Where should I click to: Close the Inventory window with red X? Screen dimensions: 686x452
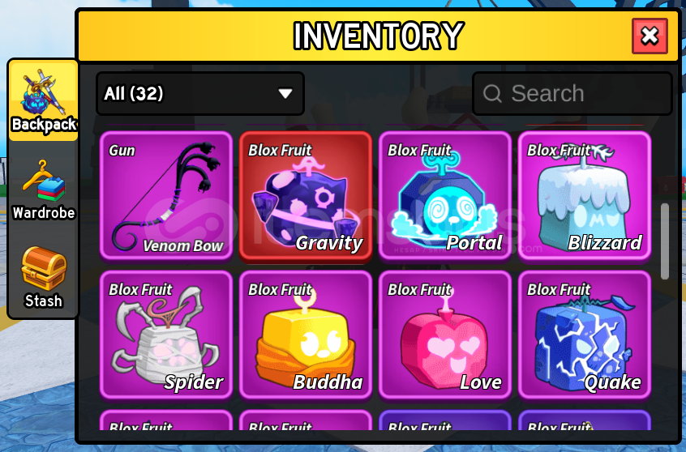coord(650,36)
